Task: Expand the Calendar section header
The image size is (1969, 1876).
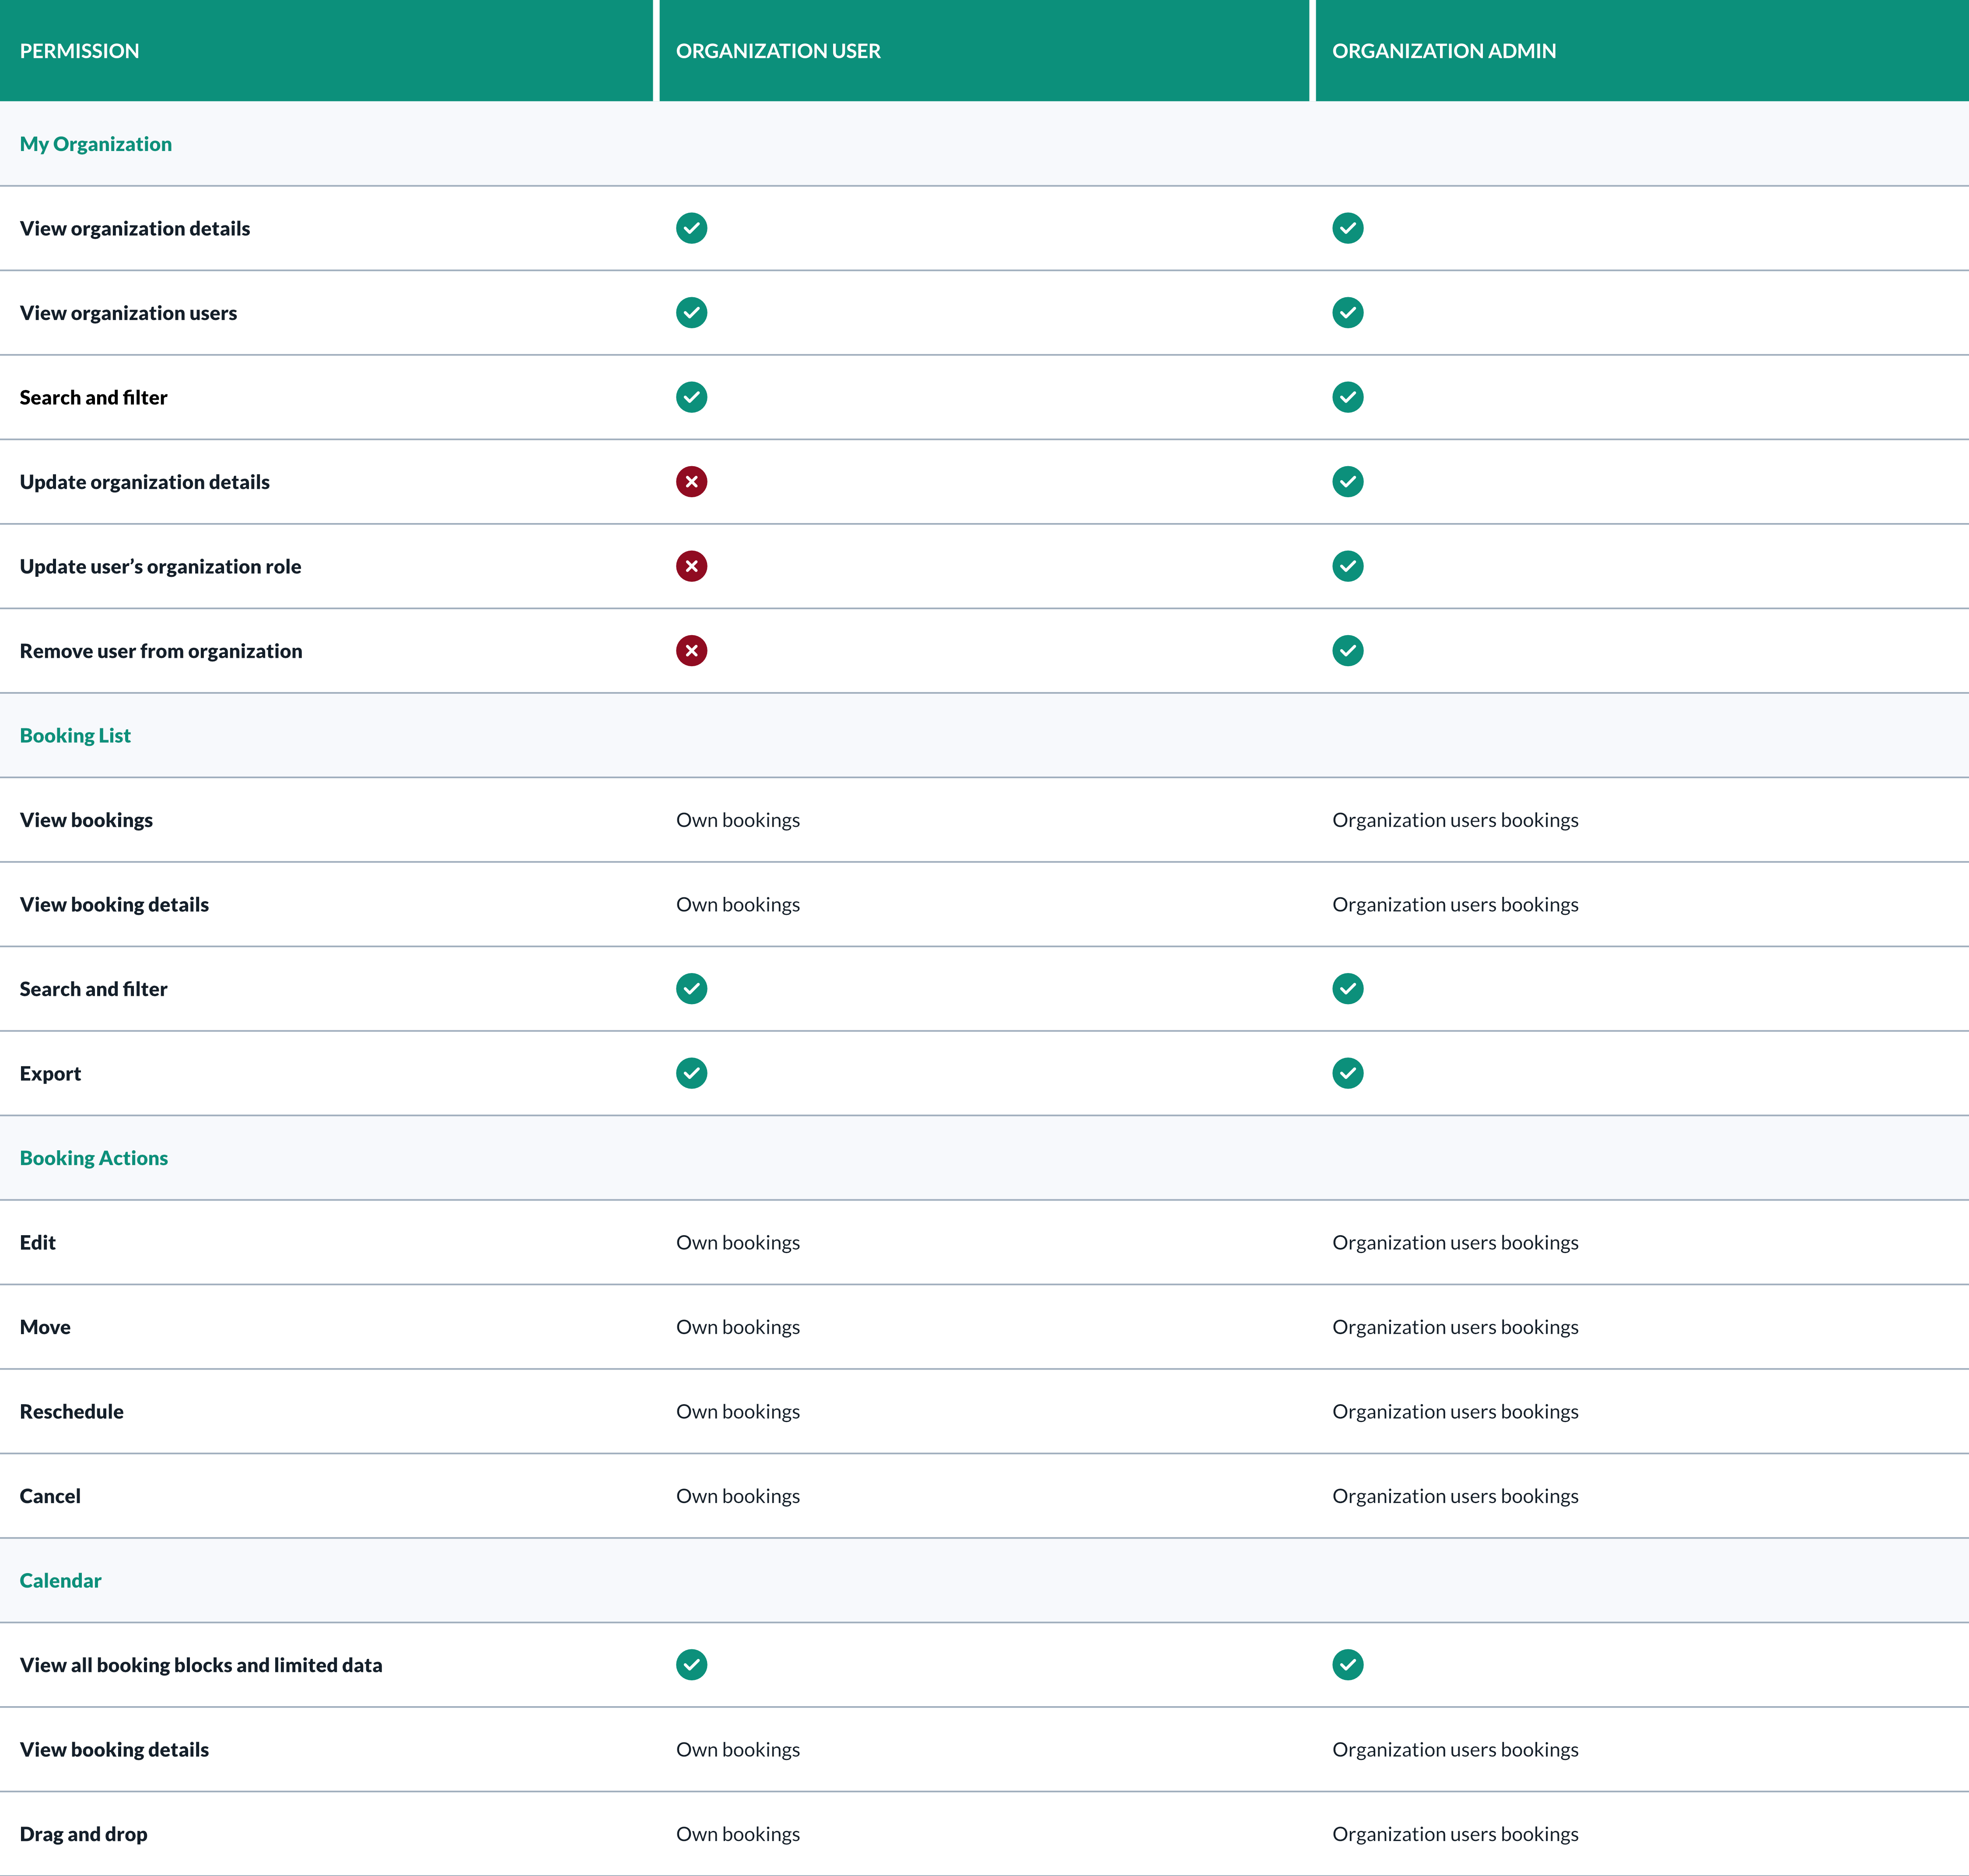Action: 60,1580
